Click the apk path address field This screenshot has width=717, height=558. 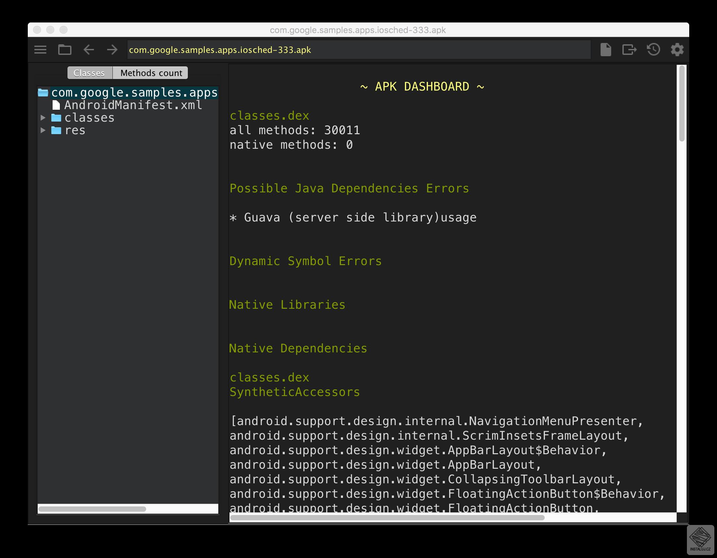click(359, 50)
